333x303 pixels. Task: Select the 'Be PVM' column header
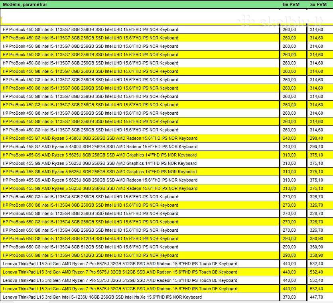click(x=291, y=4)
